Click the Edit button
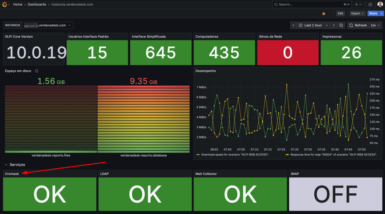 tap(340, 14)
